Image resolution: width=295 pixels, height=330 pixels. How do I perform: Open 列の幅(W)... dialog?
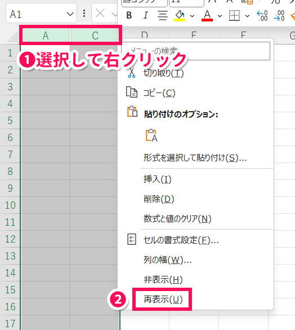tap(168, 260)
